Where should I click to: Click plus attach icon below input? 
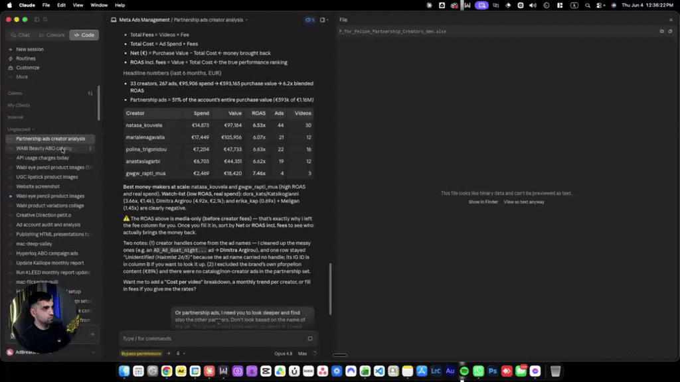tap(169, 353)
